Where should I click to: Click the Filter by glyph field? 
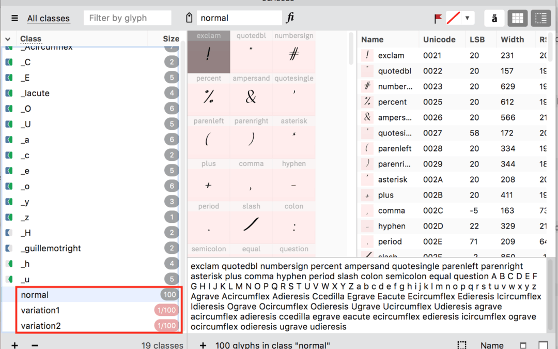tap(127, 18)
